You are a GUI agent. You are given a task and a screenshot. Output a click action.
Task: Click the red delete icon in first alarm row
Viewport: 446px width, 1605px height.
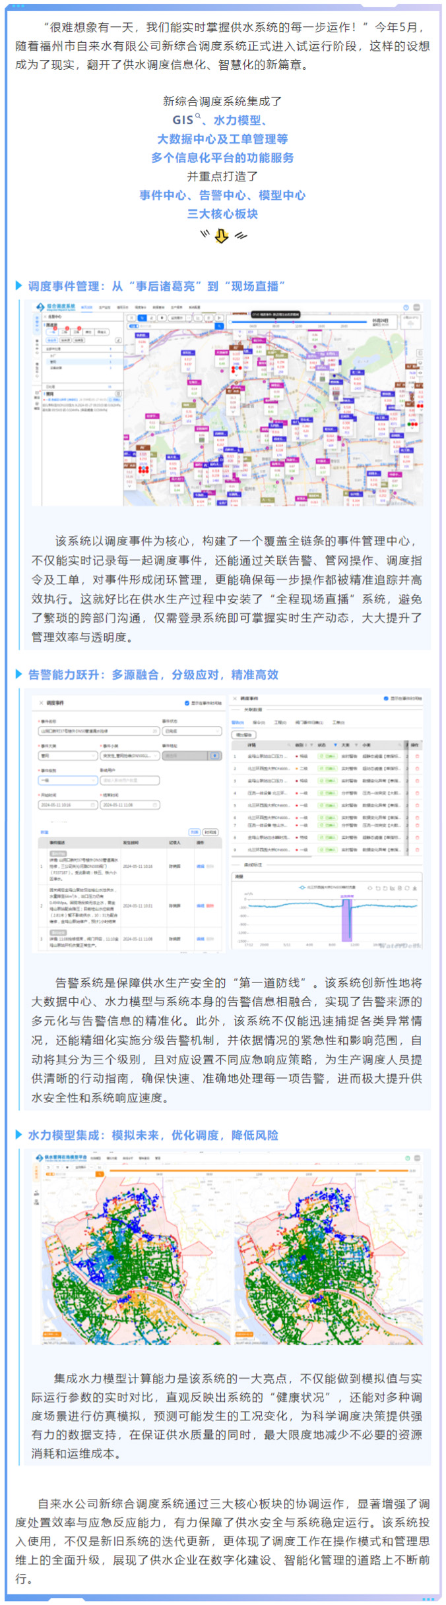coord(417,756)
